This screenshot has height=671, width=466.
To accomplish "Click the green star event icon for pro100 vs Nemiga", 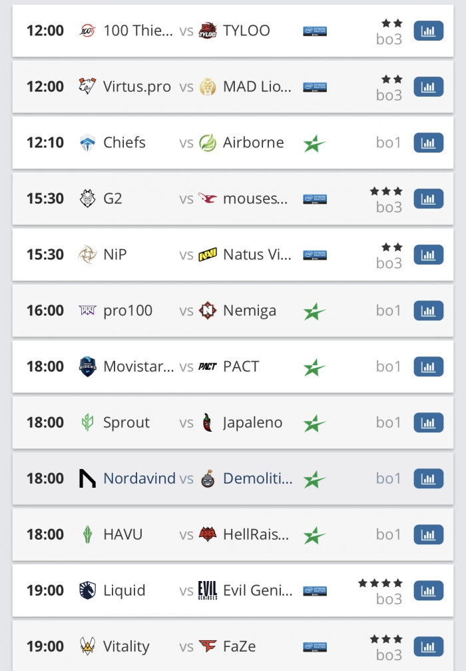I will click(314, 311).
